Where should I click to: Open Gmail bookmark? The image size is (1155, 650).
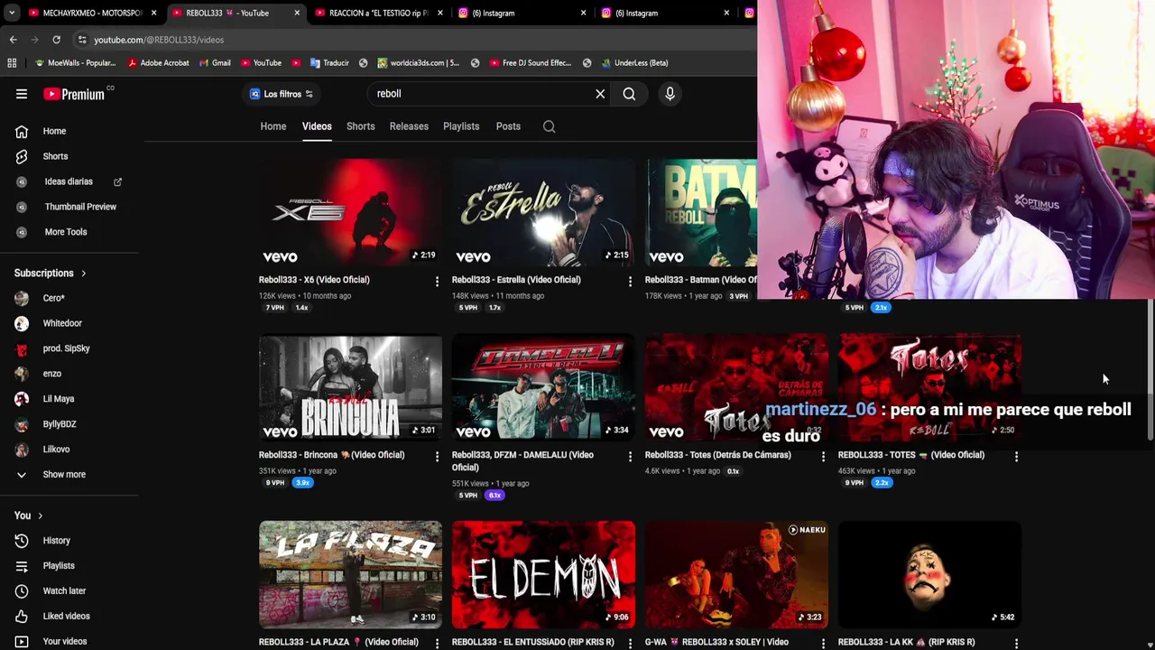point(215,63)
